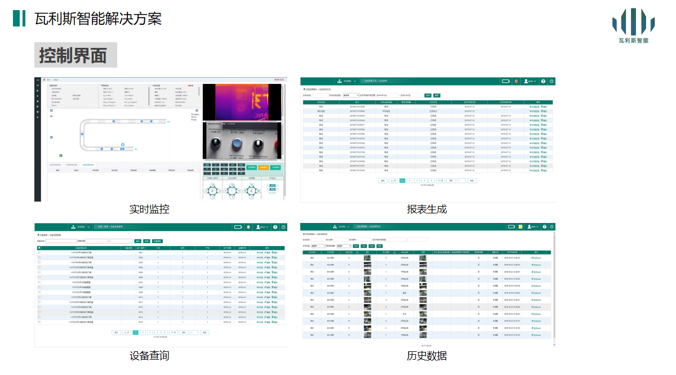
Task: Check the last row checkbox in equipment table
Action: click(39, 323)
